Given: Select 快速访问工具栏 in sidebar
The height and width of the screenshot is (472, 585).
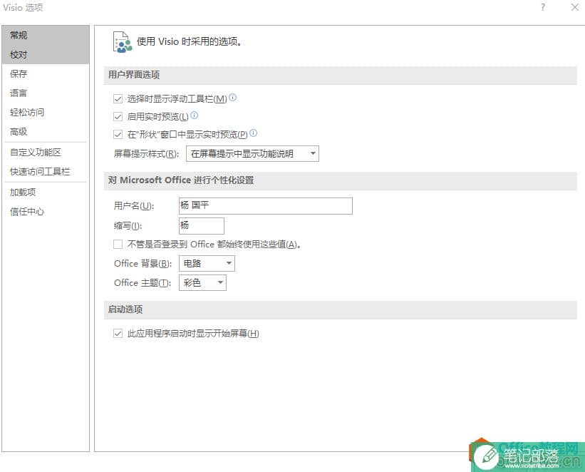Looking at the screenshot, I should point(46,172).
